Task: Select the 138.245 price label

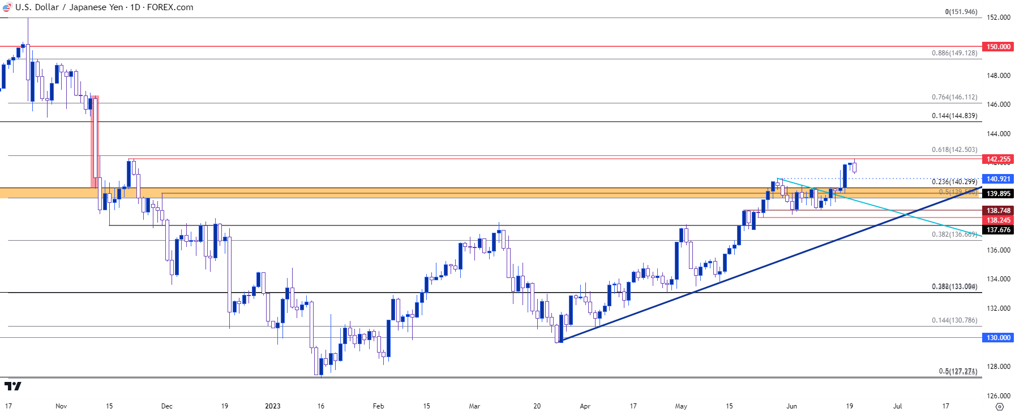Action: click(x=999, y=220)
